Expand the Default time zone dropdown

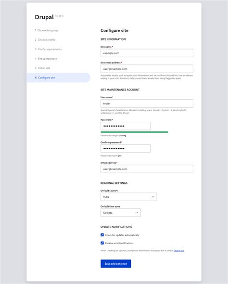click(x=121, y=213)
